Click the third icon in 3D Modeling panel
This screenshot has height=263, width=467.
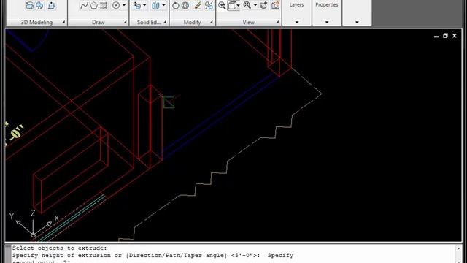[x=51, y=6]
